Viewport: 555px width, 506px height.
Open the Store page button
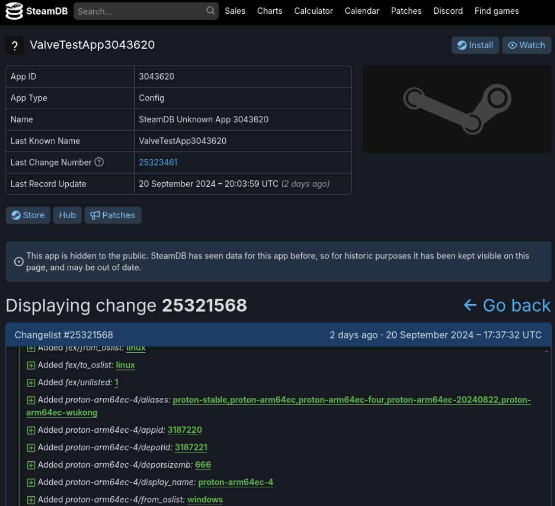coord(28,215)
